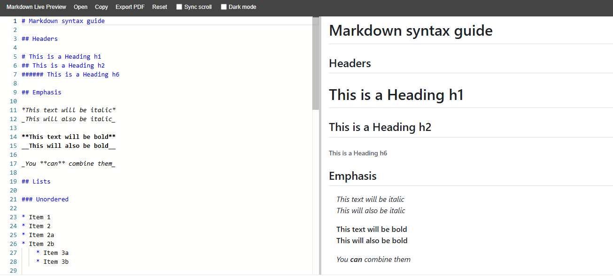Click editor line '**This text will be bold**'
Image resolution: width=613 pixels, height=276 pixels.
[x=69, y=137]
